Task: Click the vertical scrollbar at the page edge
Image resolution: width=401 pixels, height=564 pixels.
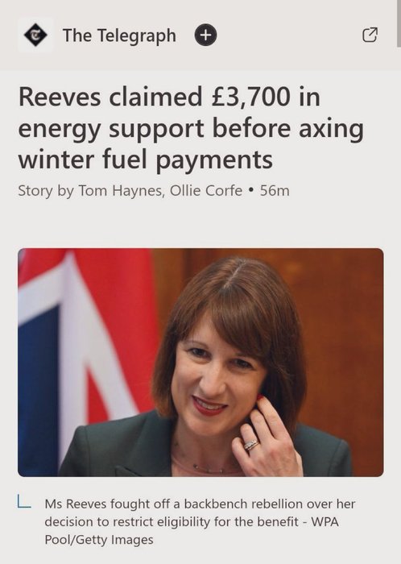Action: [399, 23]
